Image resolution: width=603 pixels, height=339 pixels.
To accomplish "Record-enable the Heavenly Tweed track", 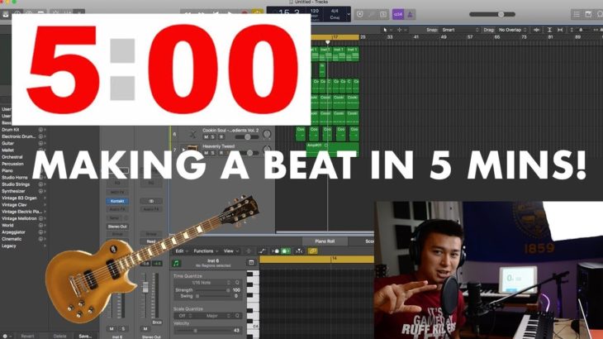I will tap(221, 153).
